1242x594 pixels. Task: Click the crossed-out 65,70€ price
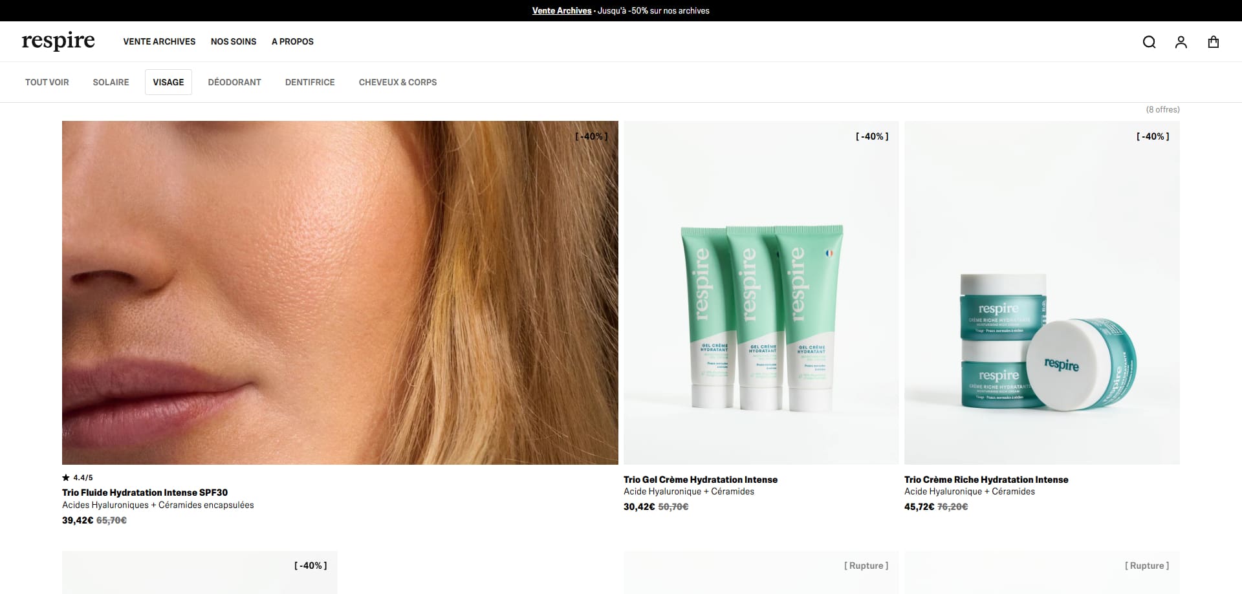[x=111, y=520]
